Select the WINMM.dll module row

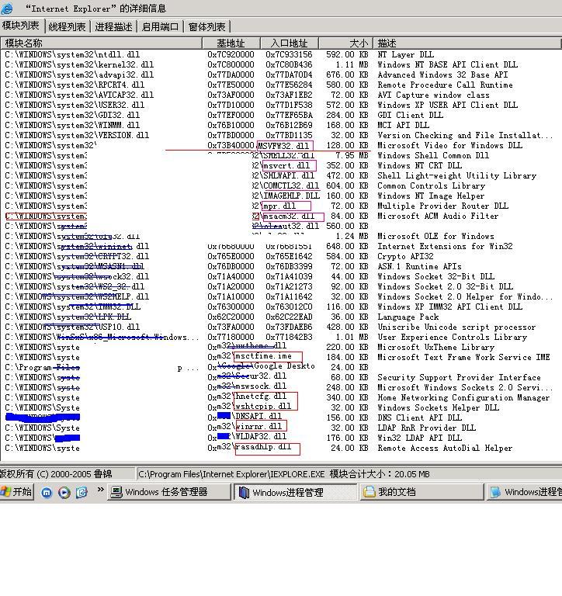pyautogui.click(x=281, y=125)
